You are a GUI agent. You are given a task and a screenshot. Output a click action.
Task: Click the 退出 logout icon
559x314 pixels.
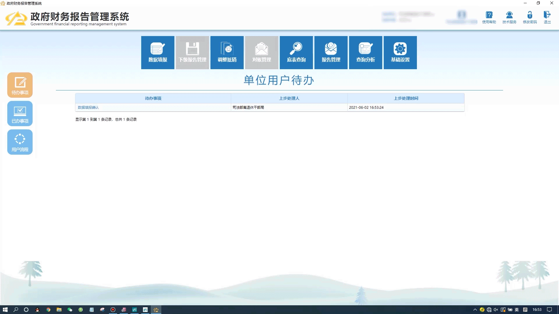[547, 17]
